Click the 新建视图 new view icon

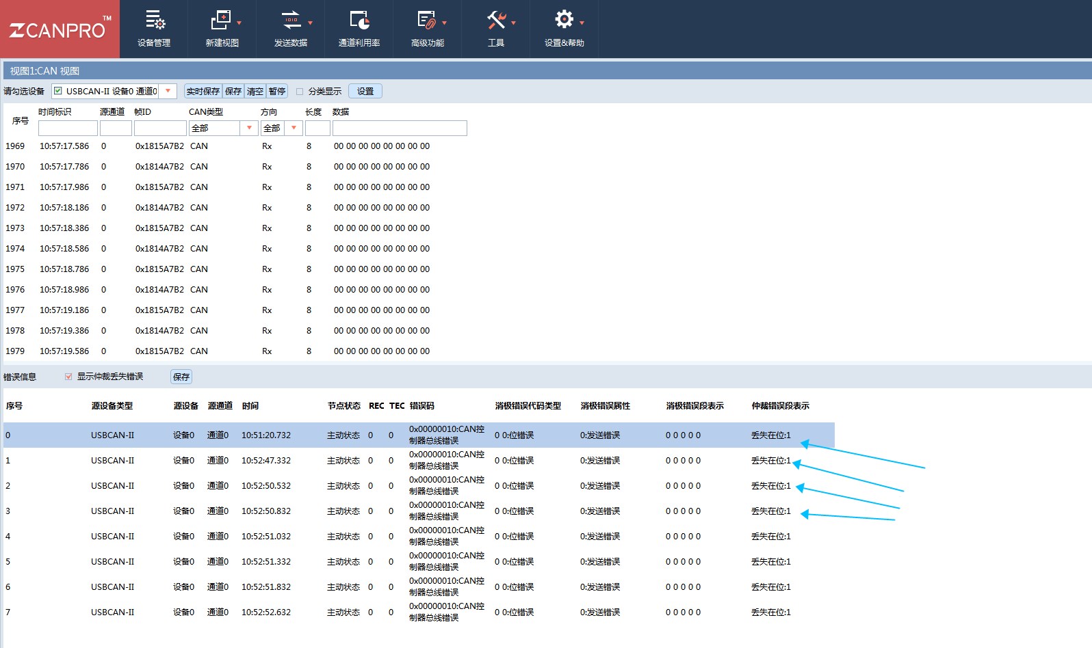tap(220, 21)
